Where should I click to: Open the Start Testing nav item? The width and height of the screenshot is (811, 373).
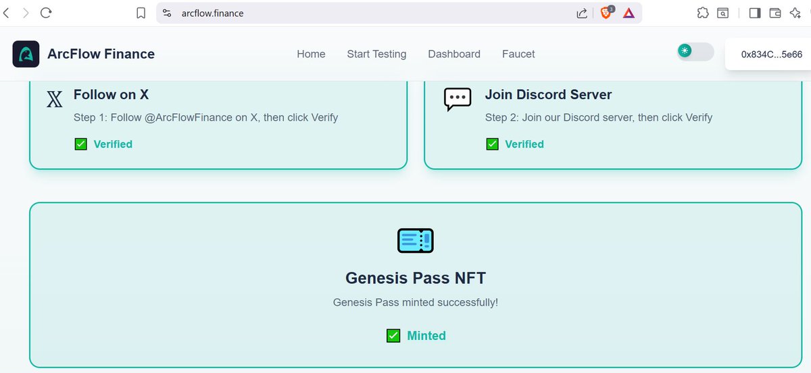[376, 54]
